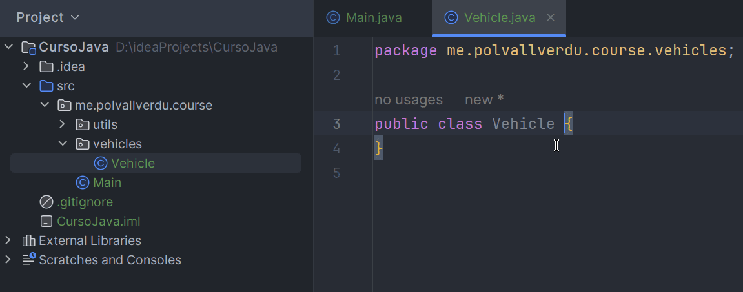Click the Vehicle class icon in tree
This screenshot has height=292, width=743.
coord(101,163)
